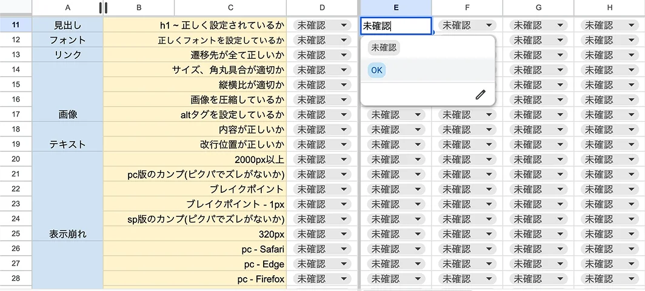Select row header 25

coord(16,233)
